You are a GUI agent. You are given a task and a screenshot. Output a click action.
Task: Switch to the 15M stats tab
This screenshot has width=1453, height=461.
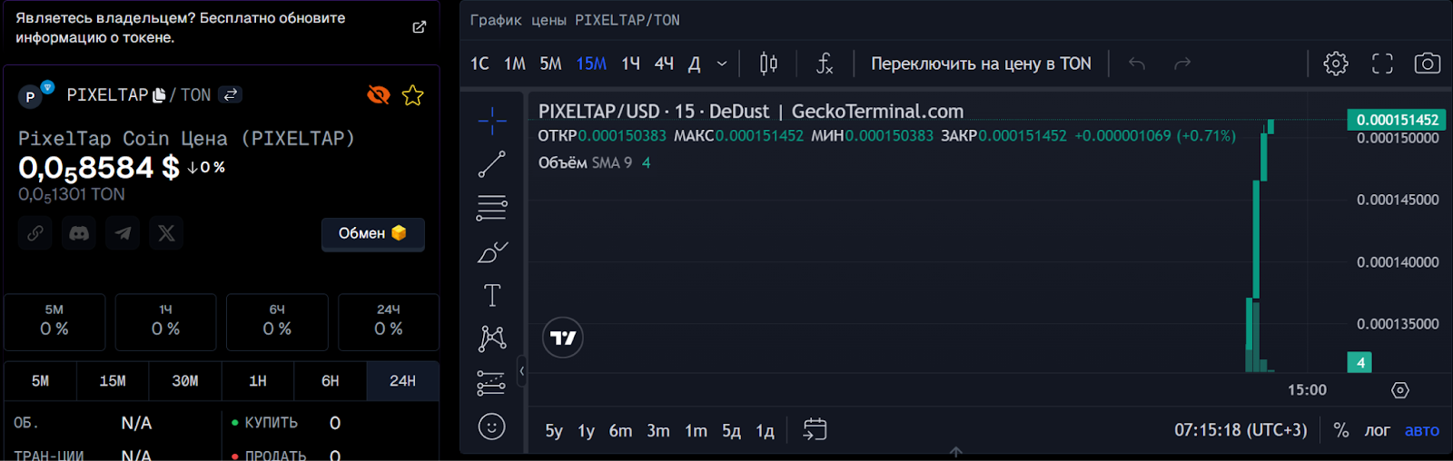pos(113,381)
